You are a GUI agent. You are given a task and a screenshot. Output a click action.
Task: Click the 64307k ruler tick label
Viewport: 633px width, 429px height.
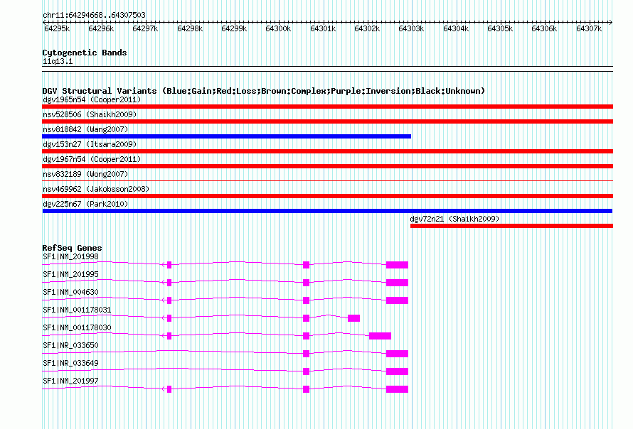point(589,28)
